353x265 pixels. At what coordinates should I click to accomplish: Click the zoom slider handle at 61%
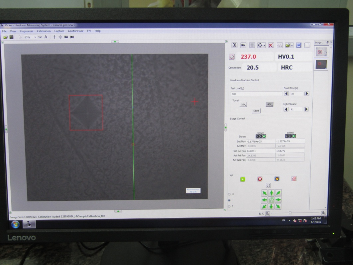290,213
